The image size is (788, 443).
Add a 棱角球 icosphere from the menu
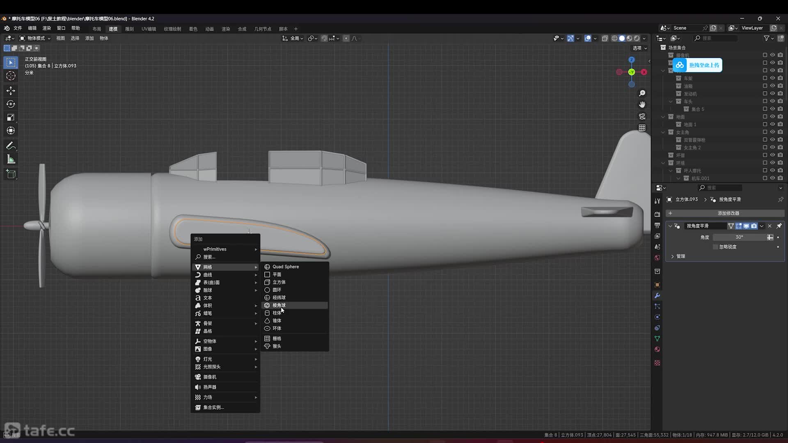(x=295, y=305)
